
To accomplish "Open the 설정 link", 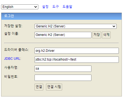I will click(45, 7).
